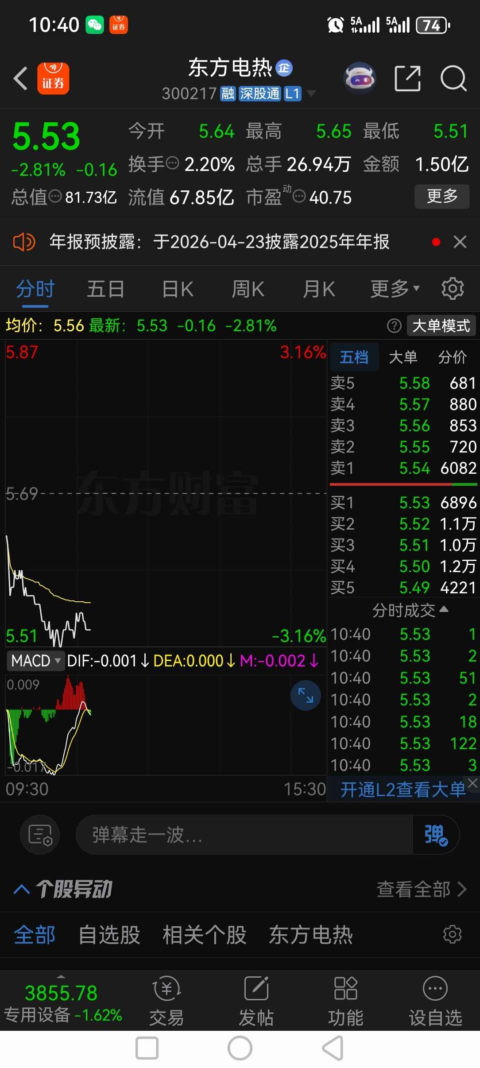The width and height of the screenshot is (480, 1068).
Task: Tap the 深股通 badge
Action: click(x=259, y=93)
